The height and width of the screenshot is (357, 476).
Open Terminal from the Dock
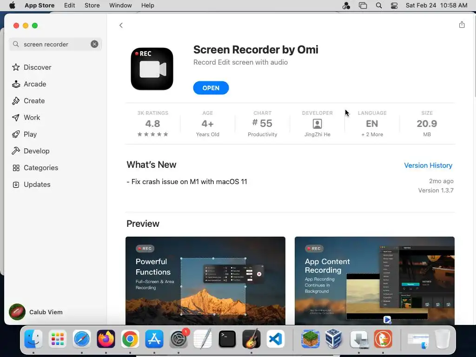(x=227, y=339)
